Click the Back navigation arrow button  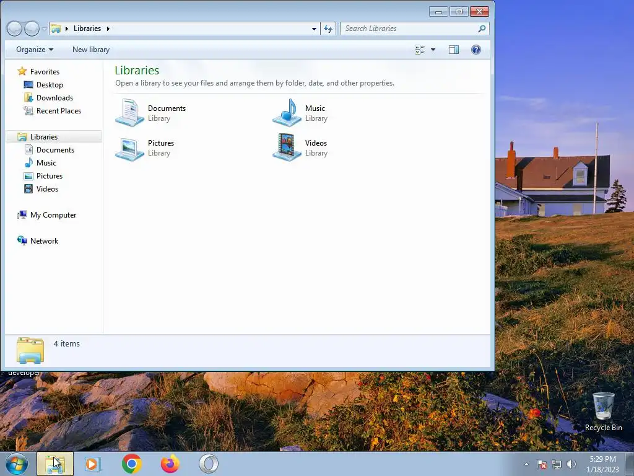click(x=14, y=29)
